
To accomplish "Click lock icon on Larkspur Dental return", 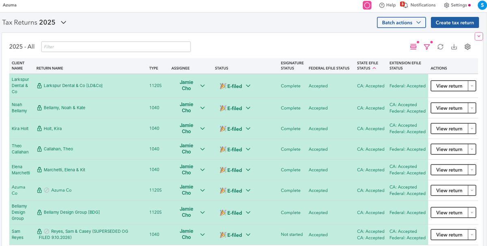I will (x=39, y=86).
